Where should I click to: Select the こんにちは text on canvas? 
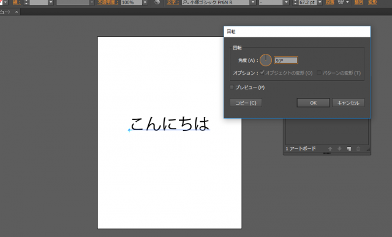pyautogui.click(x=170, y=124)
